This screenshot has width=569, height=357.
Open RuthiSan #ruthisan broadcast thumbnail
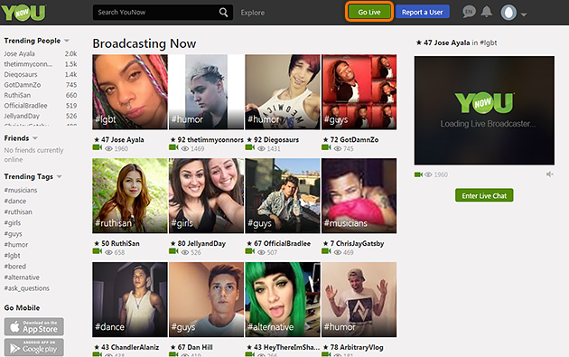(130, 196)
